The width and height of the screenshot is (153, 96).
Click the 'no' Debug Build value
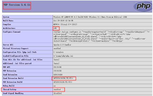(54, 86)
